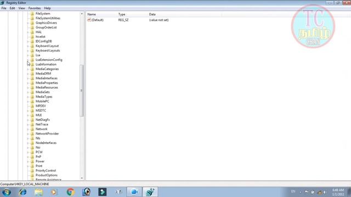The width and height of the screenshot is (351, 197).
Task: Select the PriorityControl key
Action: [46, 171]
